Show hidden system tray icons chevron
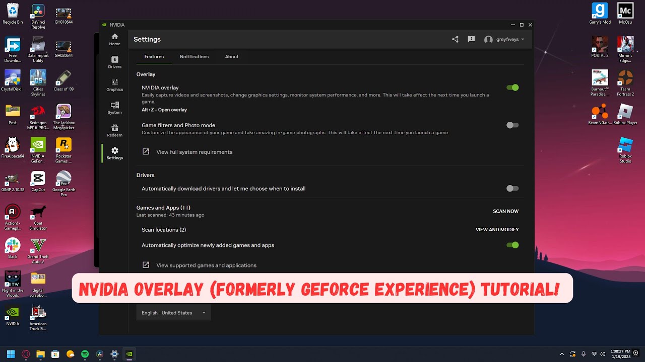Screen dimensions: 645x362 click(x=562, y=354)
